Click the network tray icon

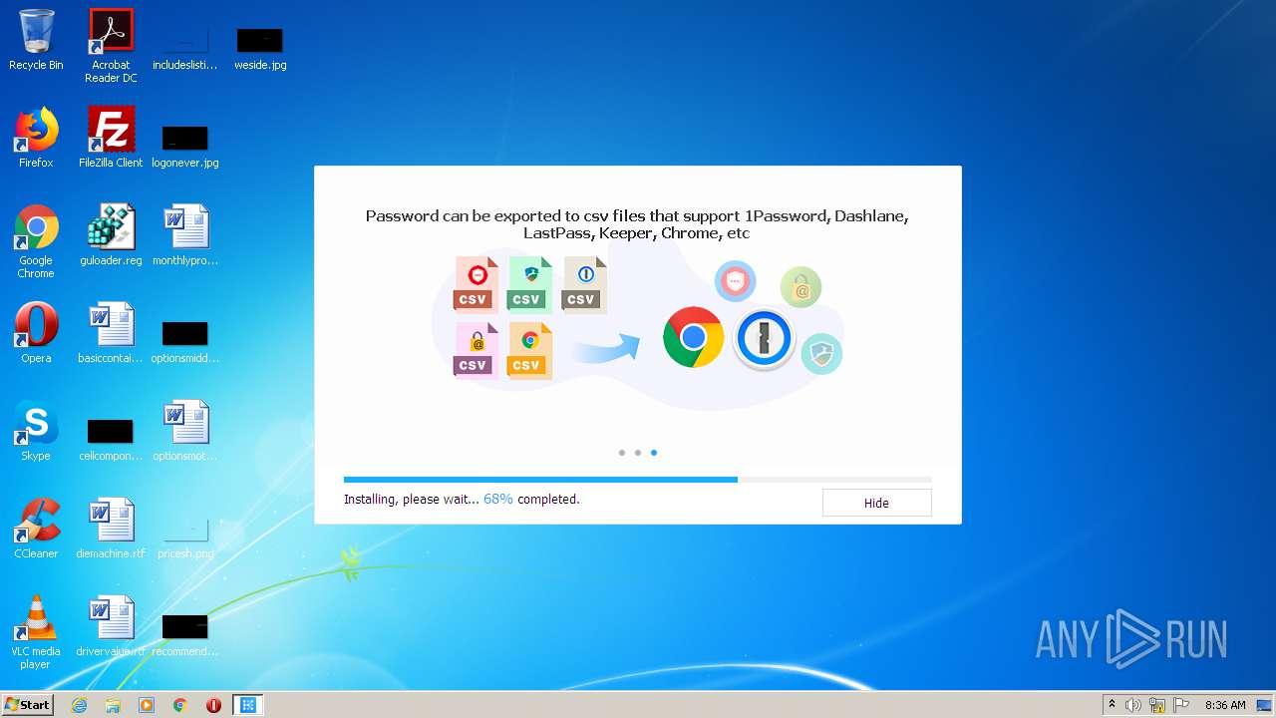(x=1157, y=705)
